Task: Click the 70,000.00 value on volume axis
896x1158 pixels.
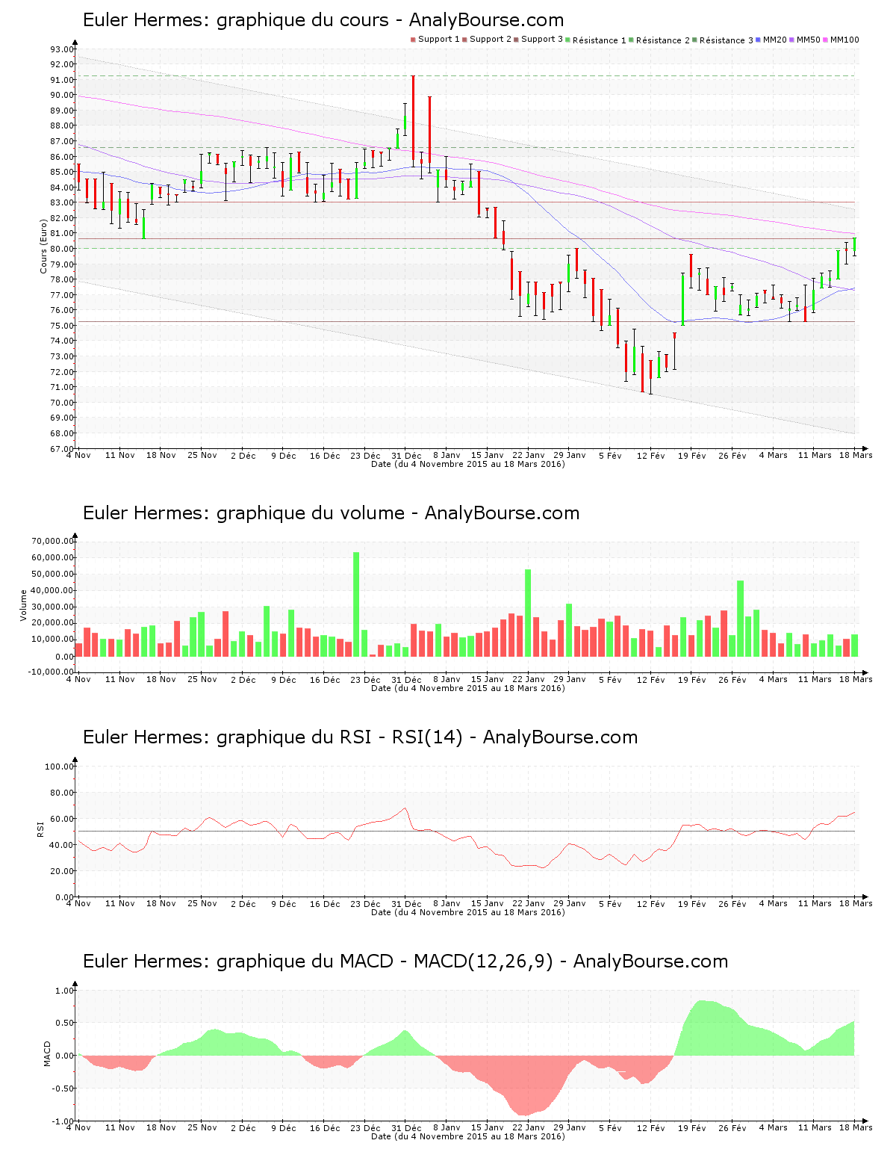Action: click(x=52, y=541)
